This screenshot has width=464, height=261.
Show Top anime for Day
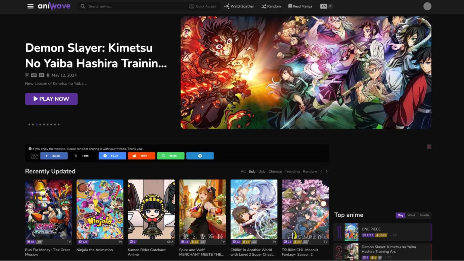pyautogui.click(x=401, y=215)
